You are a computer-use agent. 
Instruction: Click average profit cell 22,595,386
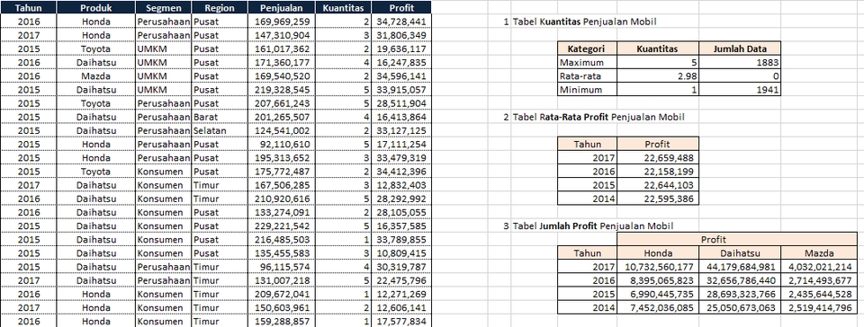tap(658, 199)
